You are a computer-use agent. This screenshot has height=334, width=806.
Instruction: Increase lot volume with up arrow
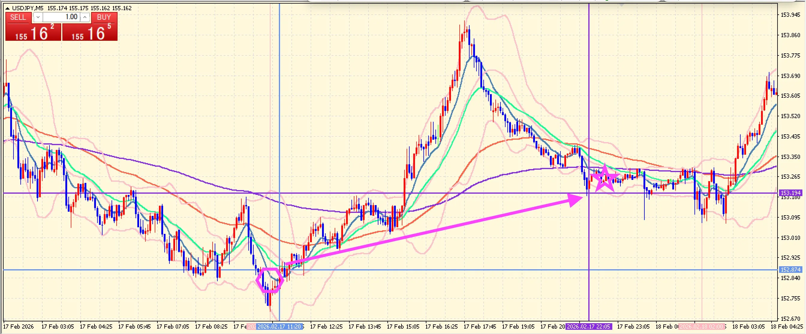(85, 17)
